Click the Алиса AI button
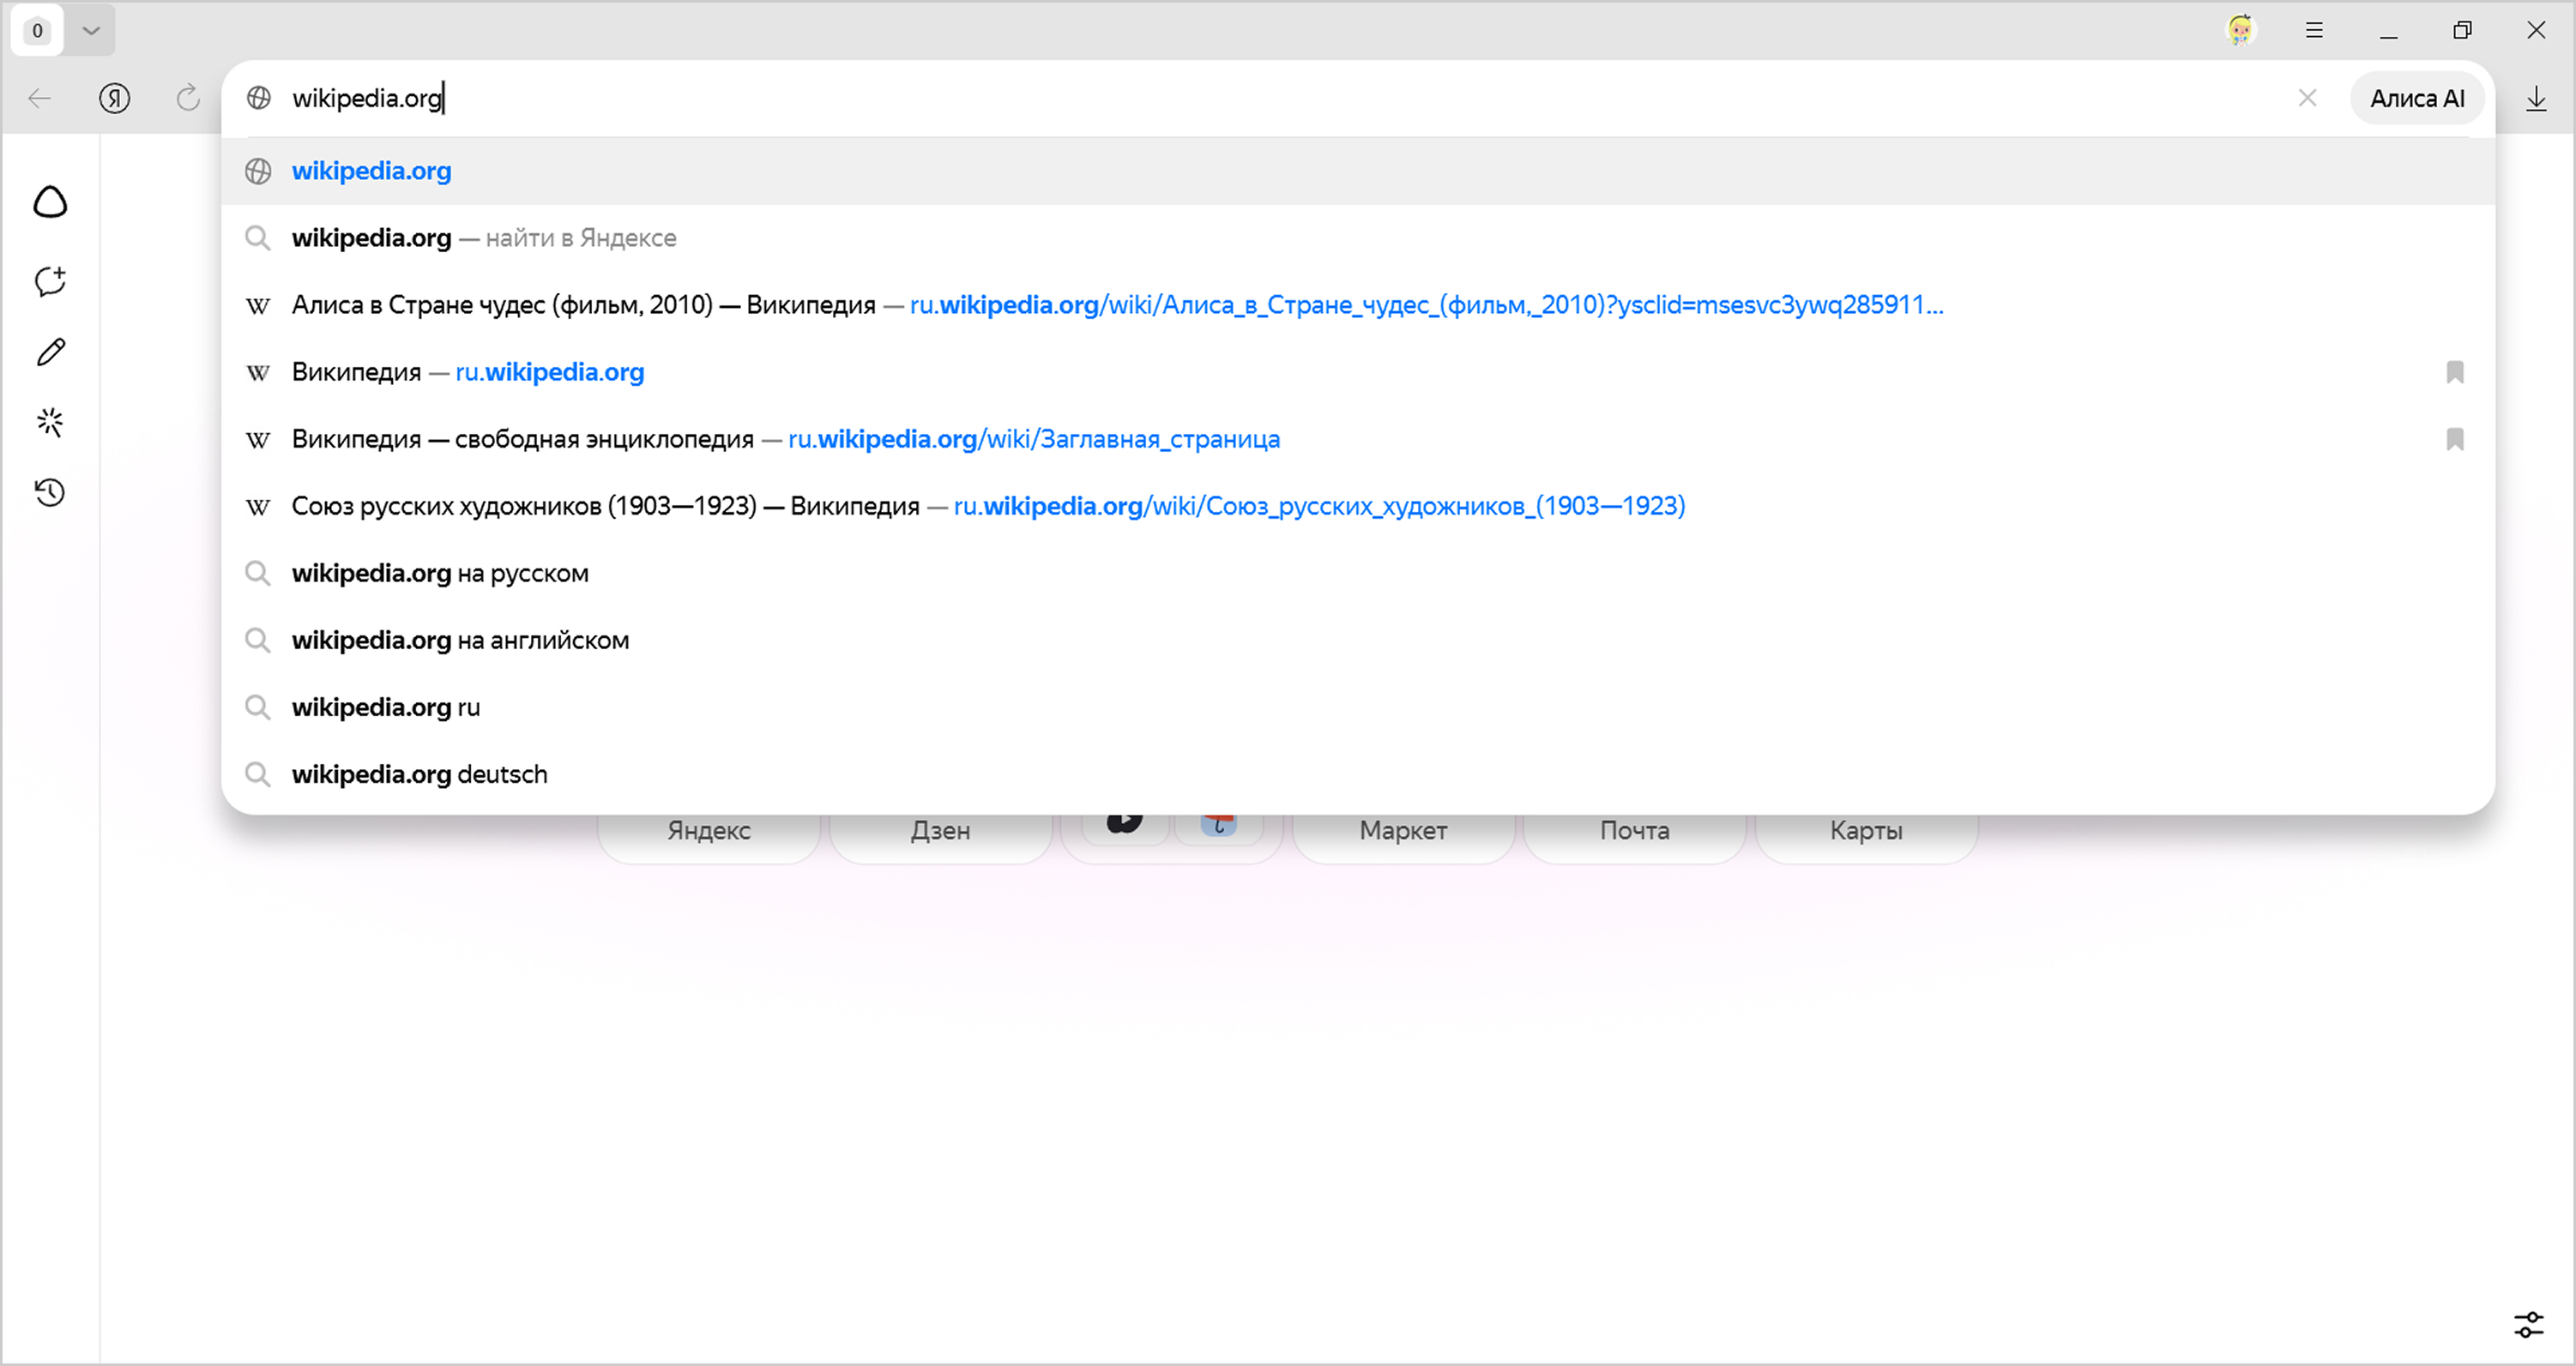 point(2417,98)
